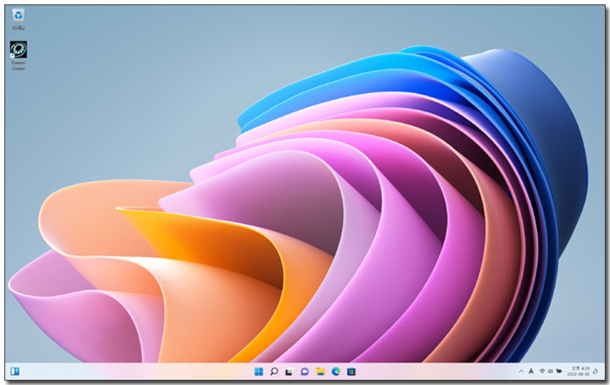This screenshot has width=610, height=385.
Task: Open the calendar from the taskbar clock
Action: [x=579, y=372]
